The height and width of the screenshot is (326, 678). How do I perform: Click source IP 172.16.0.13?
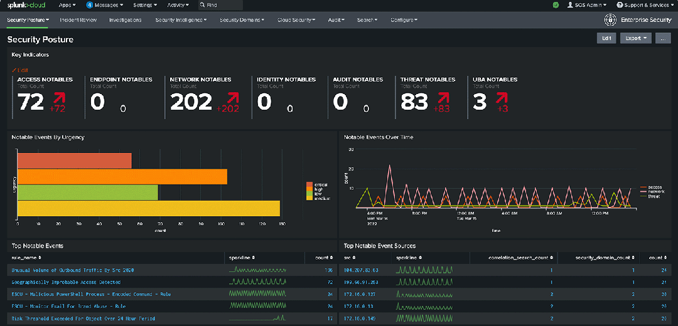358,306
